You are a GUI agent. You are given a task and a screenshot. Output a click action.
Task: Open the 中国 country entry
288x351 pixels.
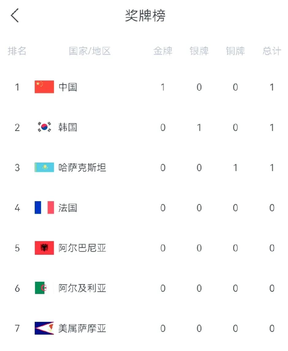67,87
